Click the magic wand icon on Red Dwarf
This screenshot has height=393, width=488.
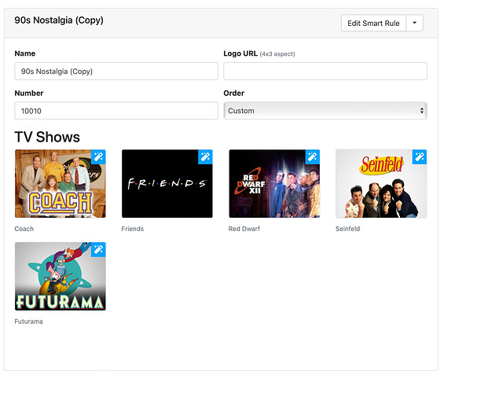point(312,156)
